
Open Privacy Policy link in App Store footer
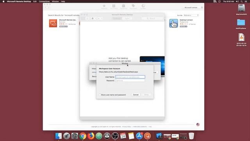[127, 127]
